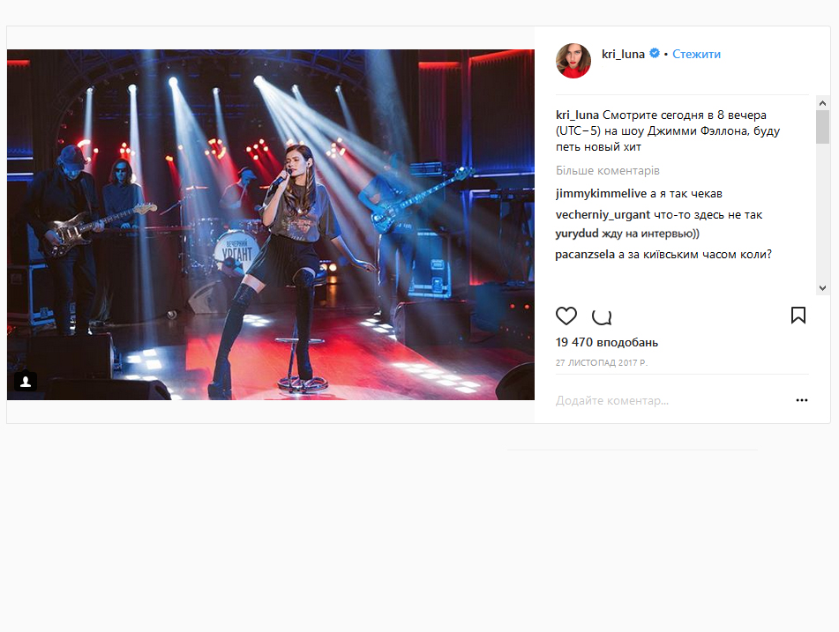
Task: Like the post with heart icon
Action: coord(566,316)
